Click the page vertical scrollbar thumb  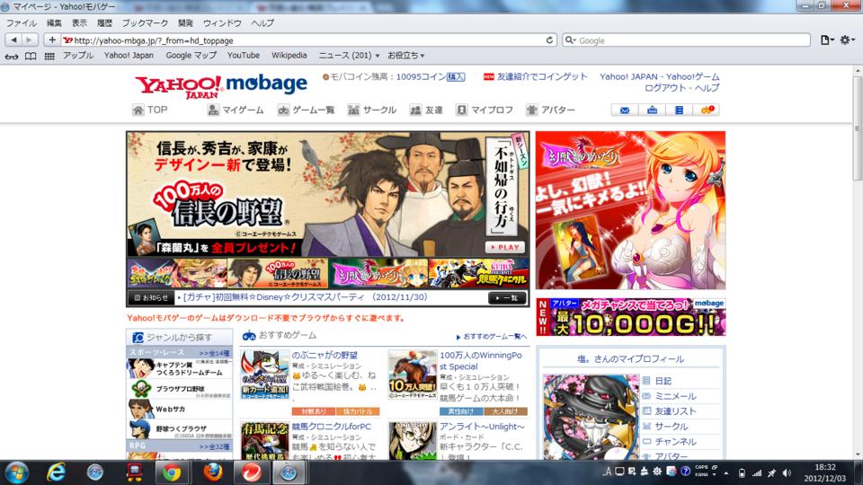(858, 128)
